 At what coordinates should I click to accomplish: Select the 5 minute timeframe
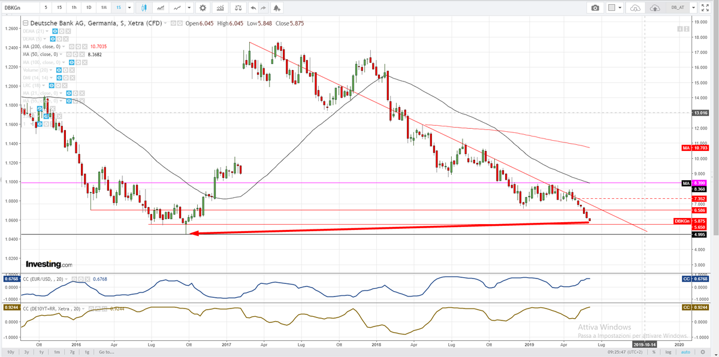point(46,8)
